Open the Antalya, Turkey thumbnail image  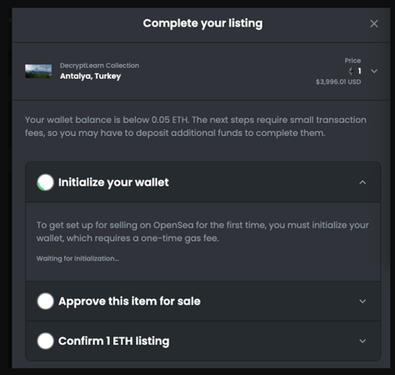click(38, 71)
